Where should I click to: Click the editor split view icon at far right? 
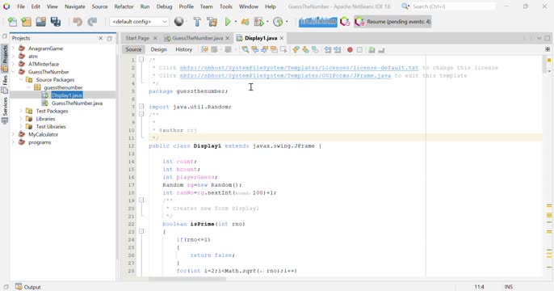[x=548, y=49]
